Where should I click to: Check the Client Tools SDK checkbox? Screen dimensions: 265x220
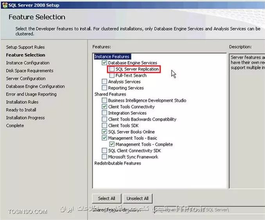point(104,125)
